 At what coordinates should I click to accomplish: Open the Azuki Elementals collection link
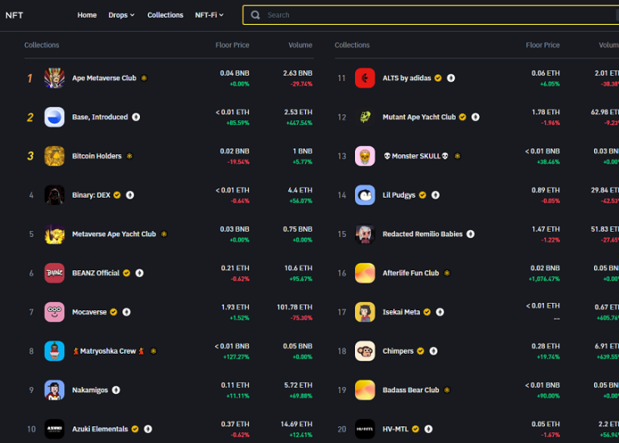(100, 429)
